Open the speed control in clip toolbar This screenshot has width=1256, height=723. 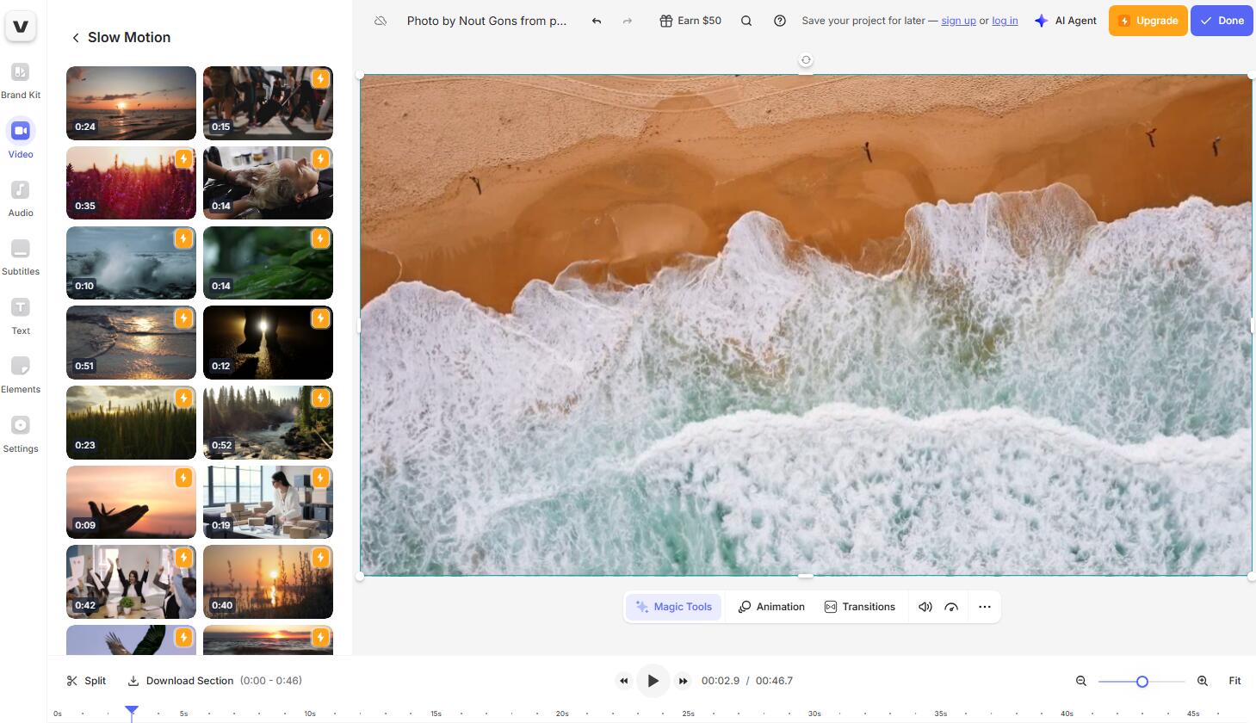951,607
